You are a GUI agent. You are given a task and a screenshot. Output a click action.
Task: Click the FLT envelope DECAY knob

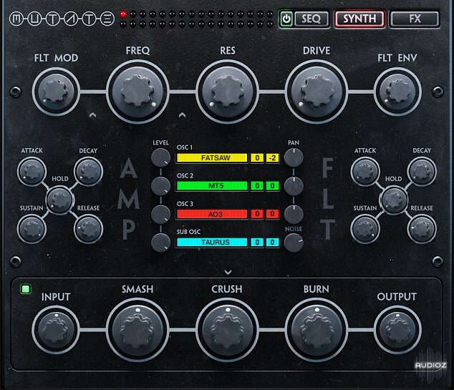click(422, 171)
